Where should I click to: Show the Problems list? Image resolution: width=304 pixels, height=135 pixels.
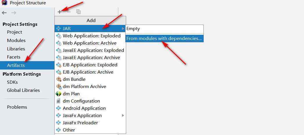17,107
